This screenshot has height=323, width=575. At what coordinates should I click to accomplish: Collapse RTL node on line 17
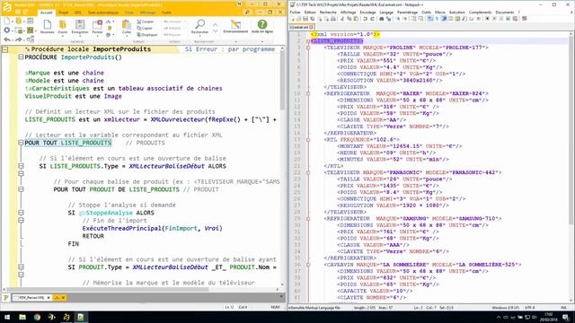click(308, 140)
